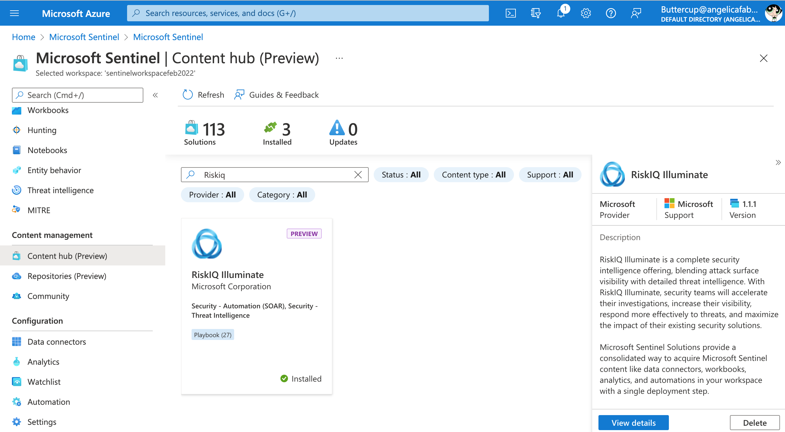Open the Automation page
This screenshot has width=785, height=432.
coord(49,402)
